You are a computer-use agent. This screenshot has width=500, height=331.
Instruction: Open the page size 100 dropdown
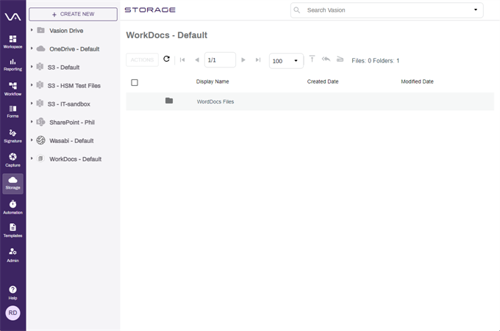286,61
